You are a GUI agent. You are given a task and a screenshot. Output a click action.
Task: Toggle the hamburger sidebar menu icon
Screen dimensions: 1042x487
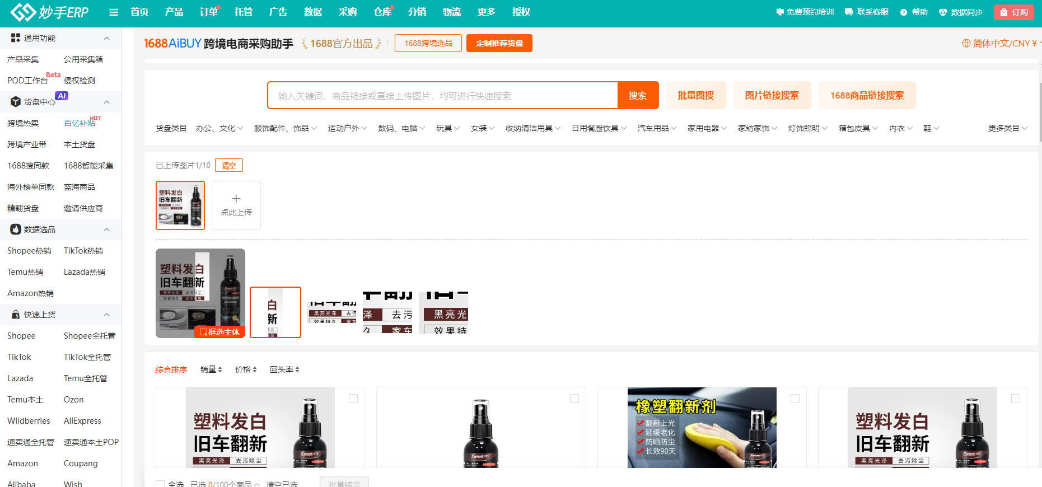click(x=114, y=12)
